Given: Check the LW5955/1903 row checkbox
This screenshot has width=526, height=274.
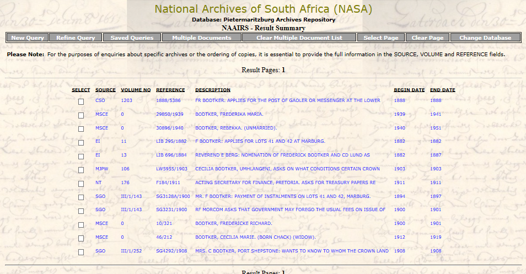Looking at the screenshot, I should (x=81, y=170).
